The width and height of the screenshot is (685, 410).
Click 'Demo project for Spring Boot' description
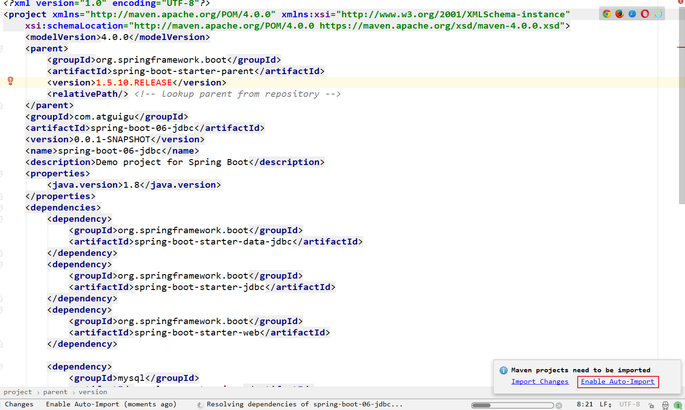pyautogui.click(x=172, y=162)
